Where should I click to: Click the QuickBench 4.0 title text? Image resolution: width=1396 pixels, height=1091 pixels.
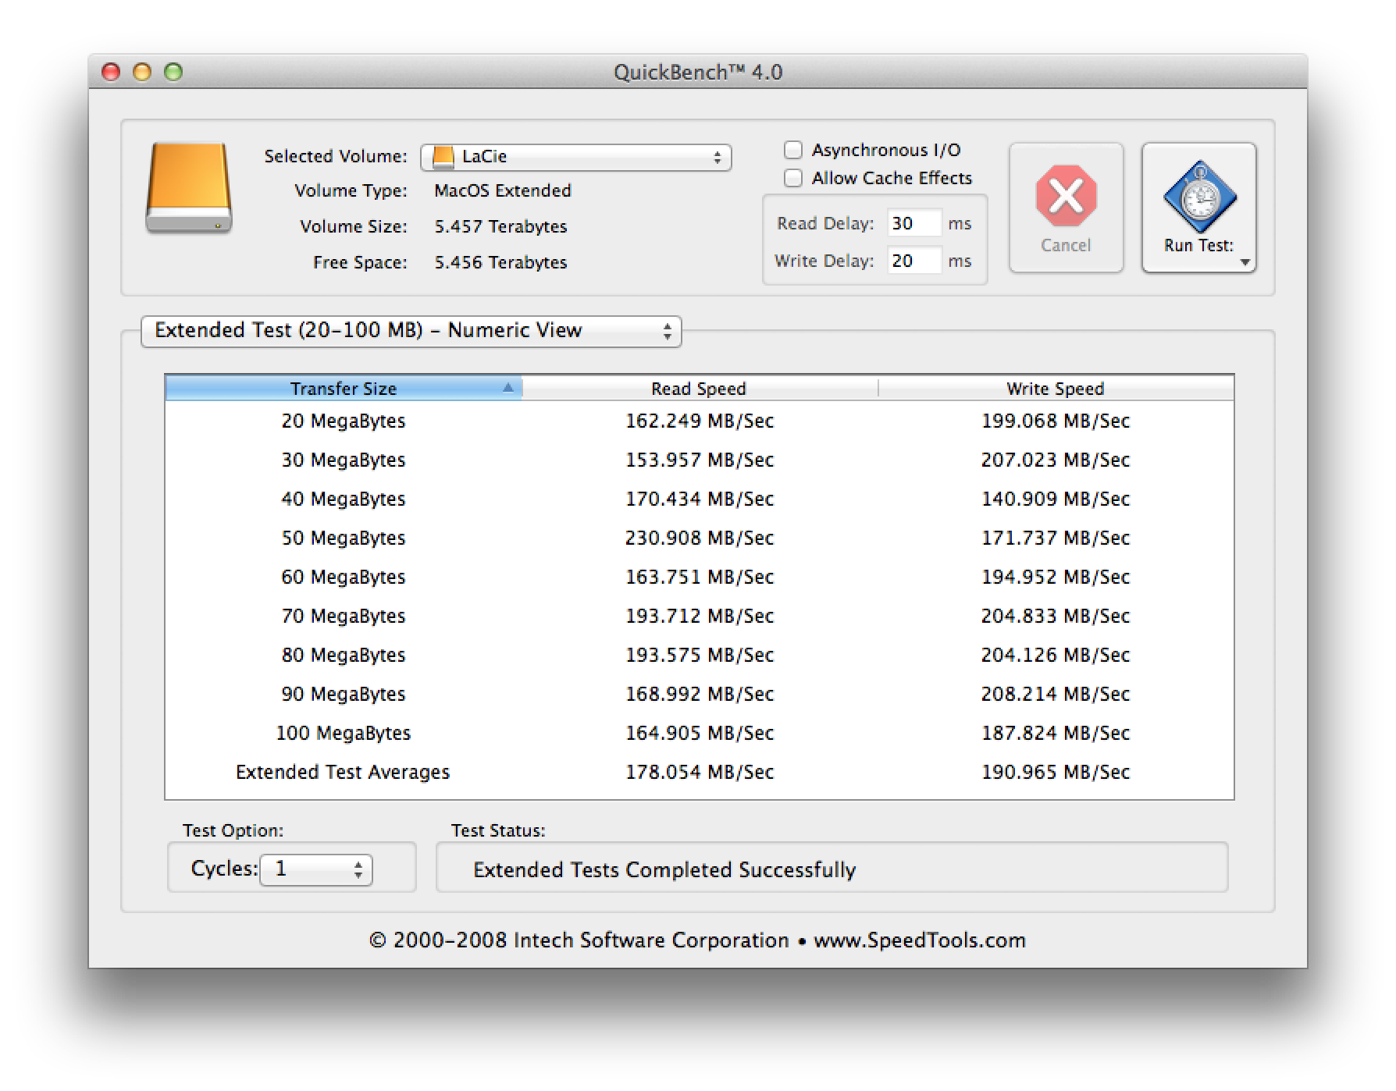(698, 72)
